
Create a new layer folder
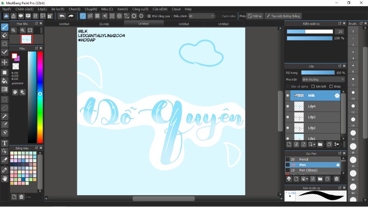[x=320, y=144]
